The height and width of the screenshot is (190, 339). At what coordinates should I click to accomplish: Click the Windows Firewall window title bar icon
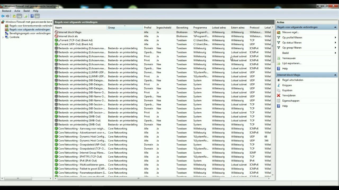click(x=2, y=6)
